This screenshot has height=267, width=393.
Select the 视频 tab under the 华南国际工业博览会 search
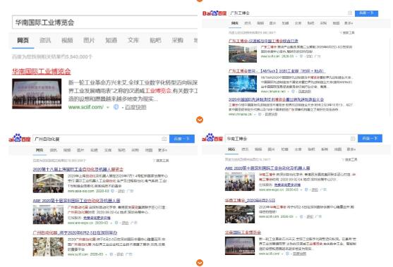pos(67,40)
